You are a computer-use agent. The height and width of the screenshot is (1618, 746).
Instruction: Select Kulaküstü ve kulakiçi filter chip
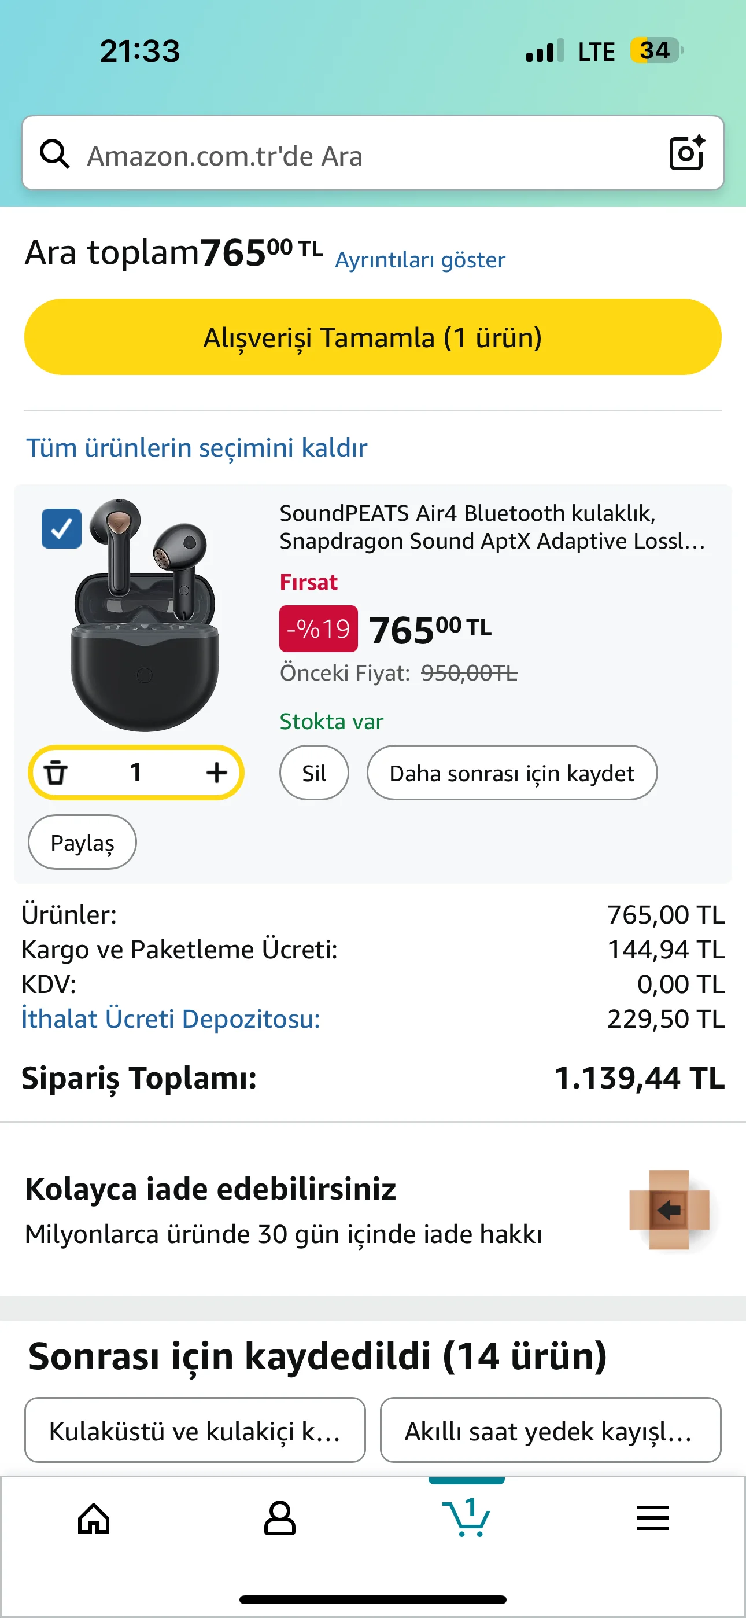click(x=195, y=1430)
